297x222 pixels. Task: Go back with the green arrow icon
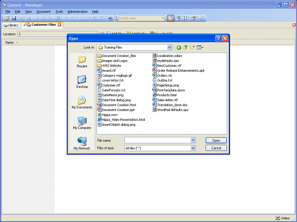coord(179,48)
